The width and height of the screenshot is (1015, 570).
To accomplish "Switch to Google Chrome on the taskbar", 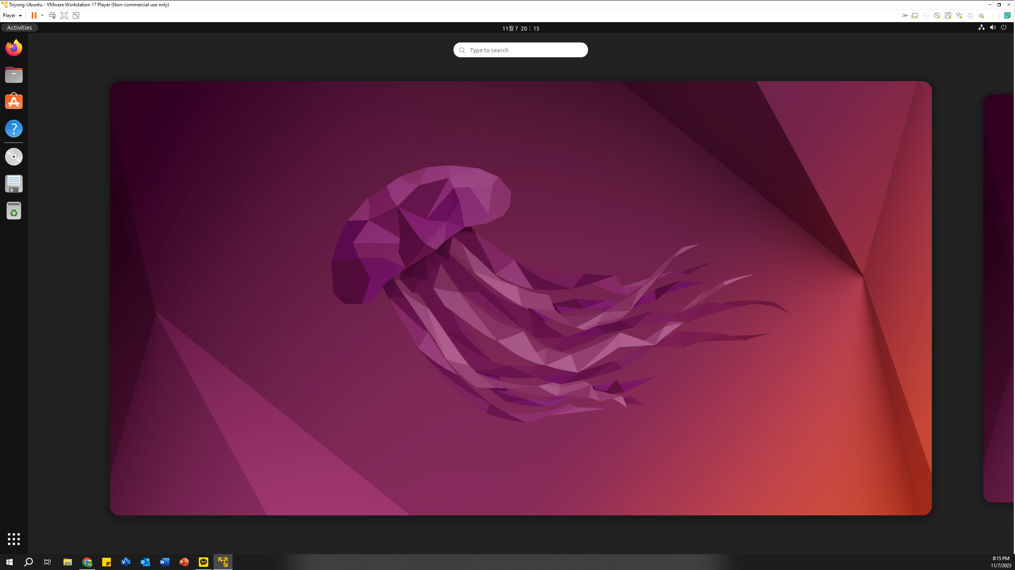I will pos(87,562).
